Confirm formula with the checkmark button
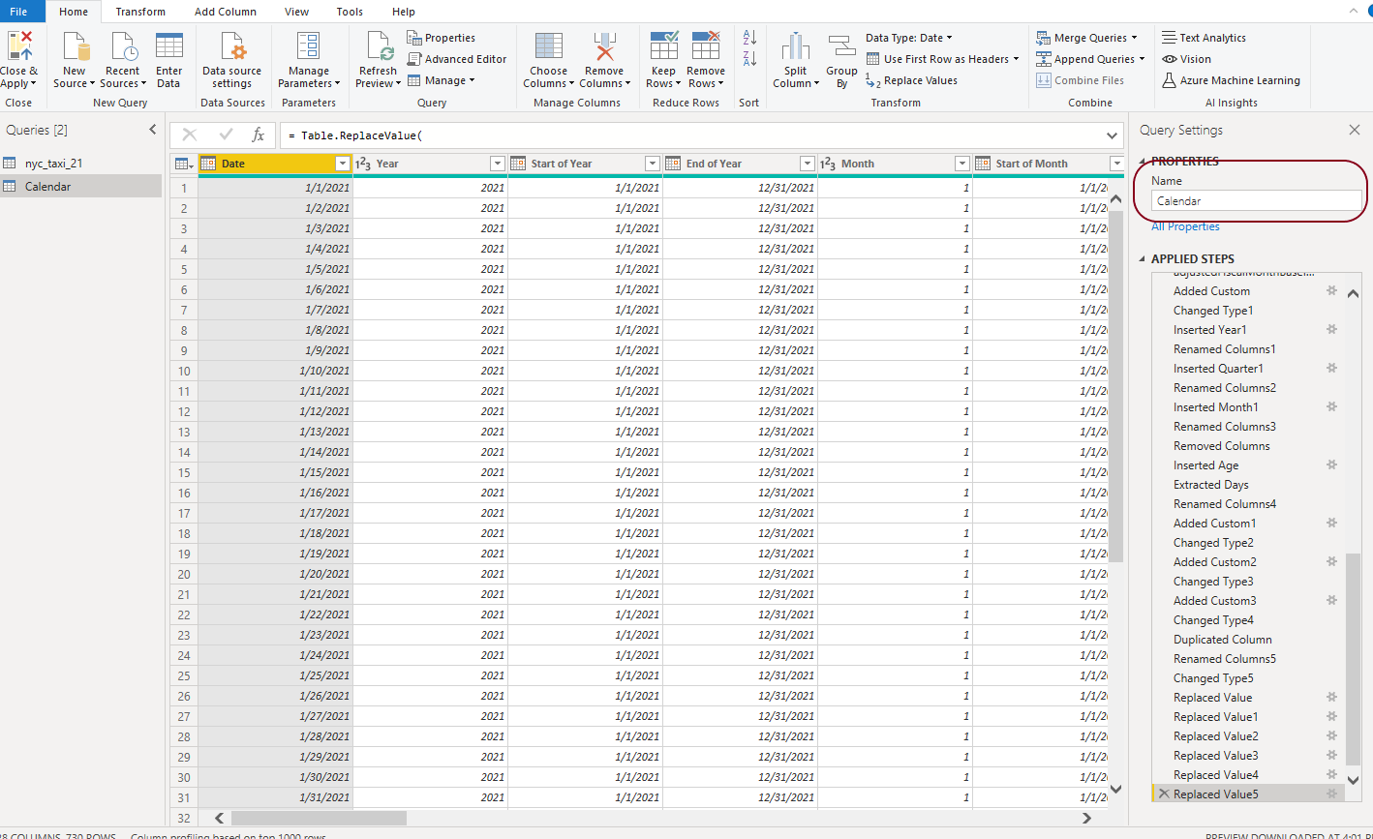This screenshot has width=1373, height=839. tap(226, 135)
